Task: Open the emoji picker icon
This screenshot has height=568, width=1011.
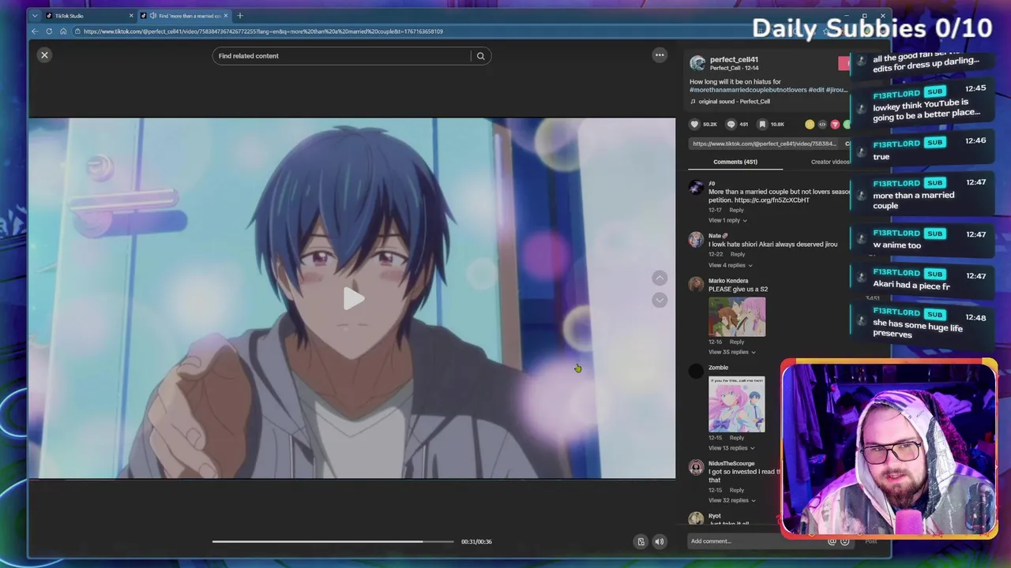Action: pos(845,541)
